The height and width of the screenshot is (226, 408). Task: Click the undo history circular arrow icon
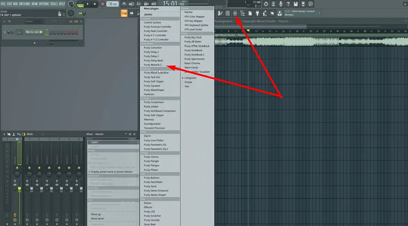click(266, 4)
